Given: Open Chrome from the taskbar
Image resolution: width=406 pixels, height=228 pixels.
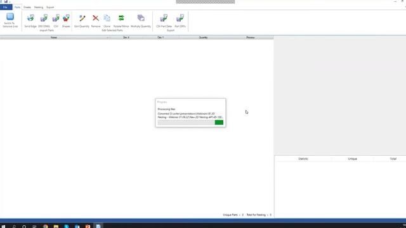Looking at the screenshot, I should (x=46, y=226).
